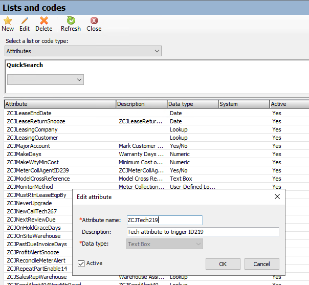Select the ZCJMonitorMethod row
The height and width of the screenshot is (285, 309).
point(157,186)
